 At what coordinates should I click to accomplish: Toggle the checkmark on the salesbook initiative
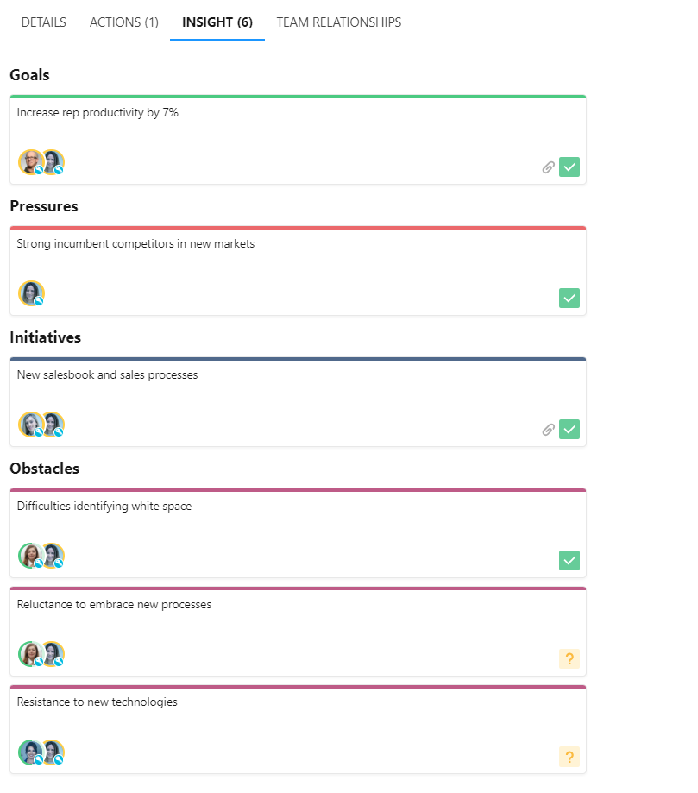click(569, 429)
